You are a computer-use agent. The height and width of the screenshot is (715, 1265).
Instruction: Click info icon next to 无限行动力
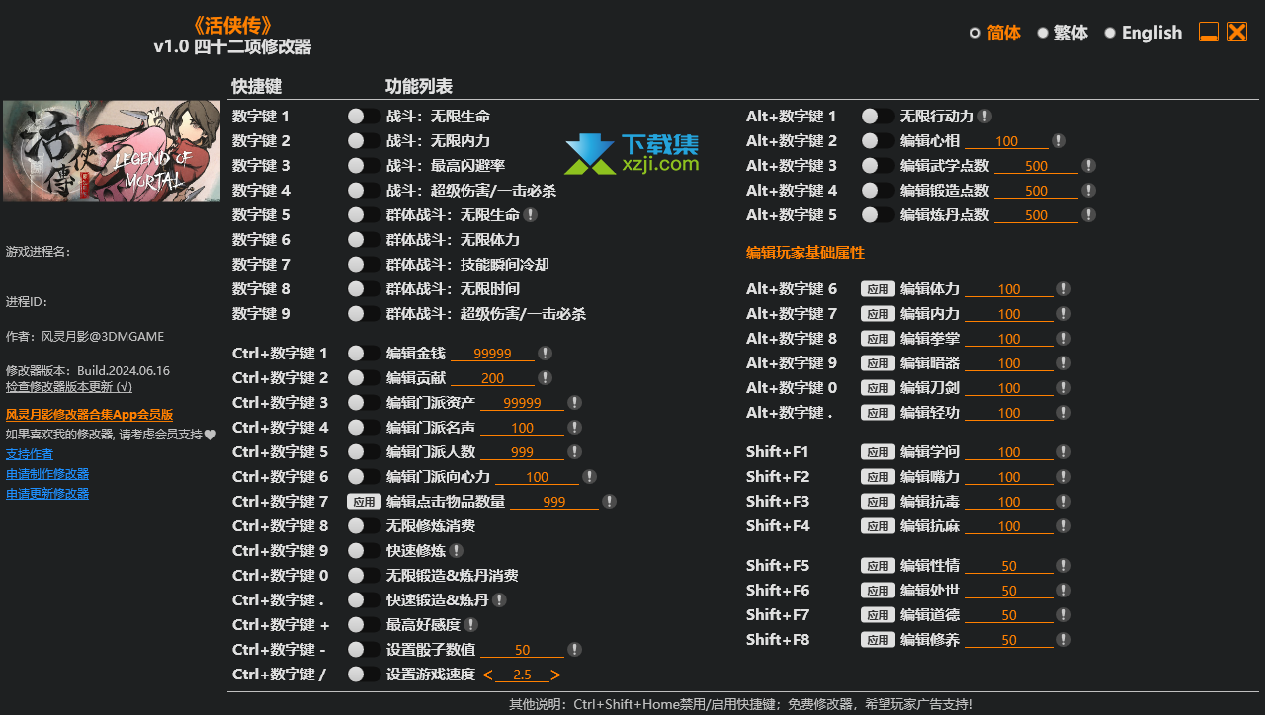pos(985,117)
